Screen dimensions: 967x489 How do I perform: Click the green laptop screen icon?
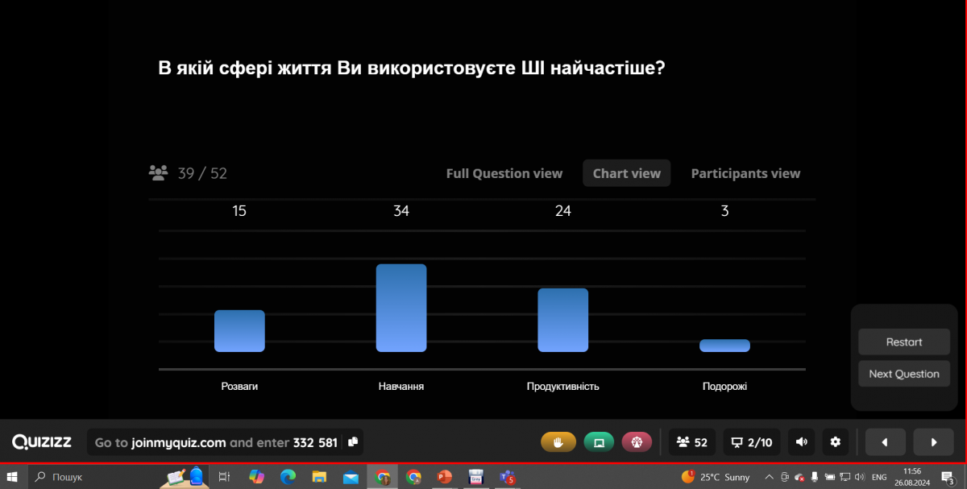pos(599,442)
